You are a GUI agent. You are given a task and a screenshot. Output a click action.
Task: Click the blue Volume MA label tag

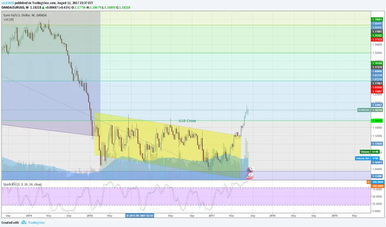coord(363,158)
